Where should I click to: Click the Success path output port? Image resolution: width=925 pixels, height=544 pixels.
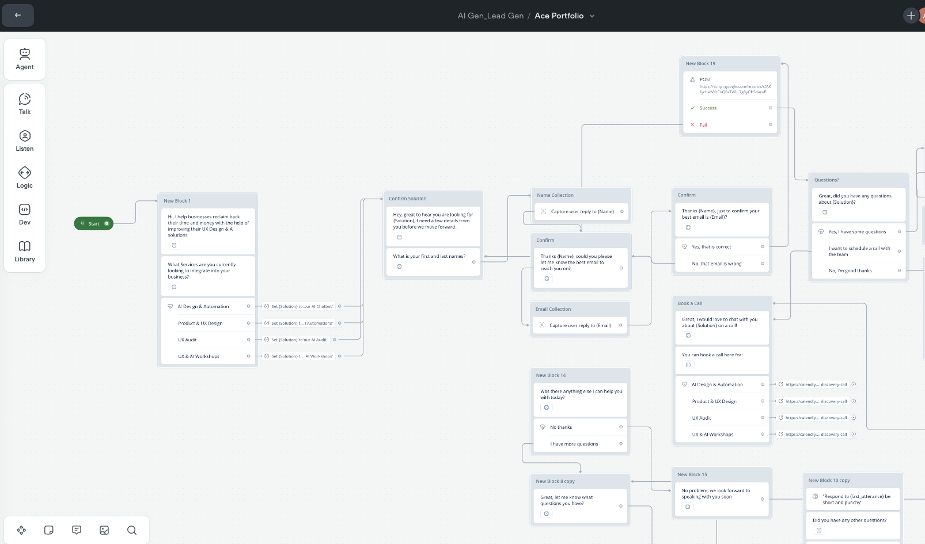[x=771, y=108]
